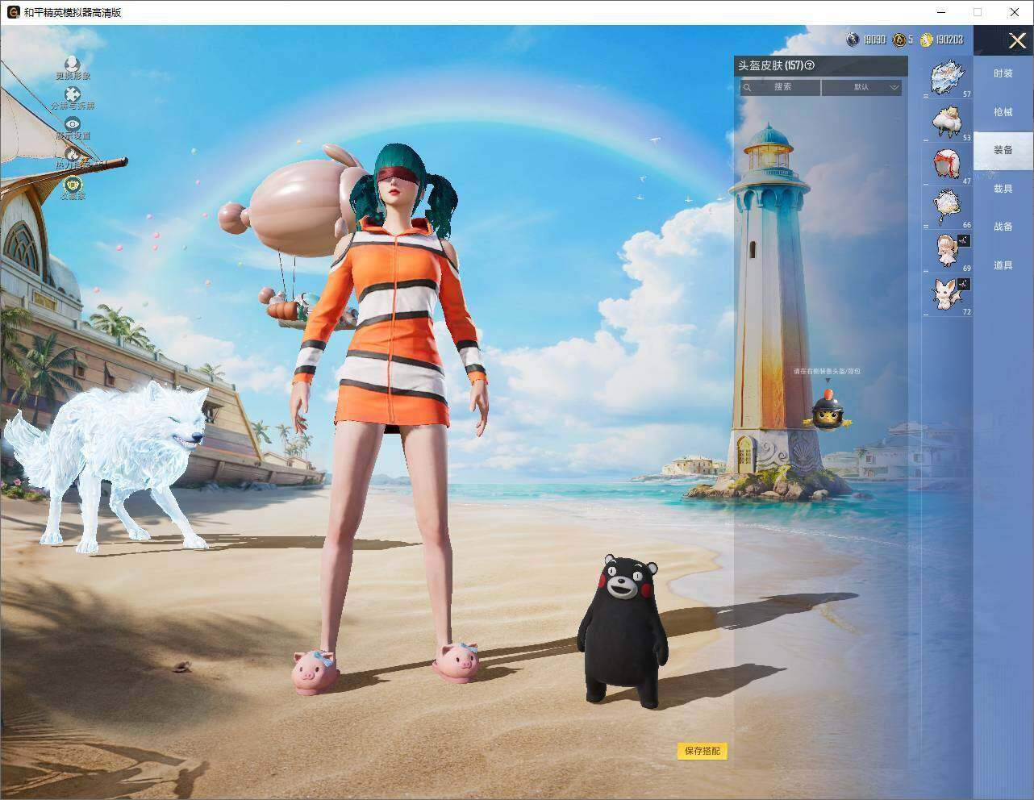Select the 装备 tab
This screenshot has height=800, width=1034.
coord(1003,150)
